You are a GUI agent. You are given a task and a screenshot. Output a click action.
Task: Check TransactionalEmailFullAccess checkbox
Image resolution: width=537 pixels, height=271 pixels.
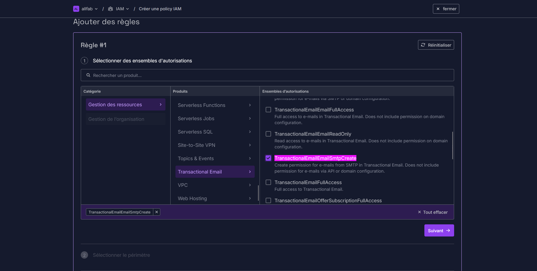click(x=268, y=182)
